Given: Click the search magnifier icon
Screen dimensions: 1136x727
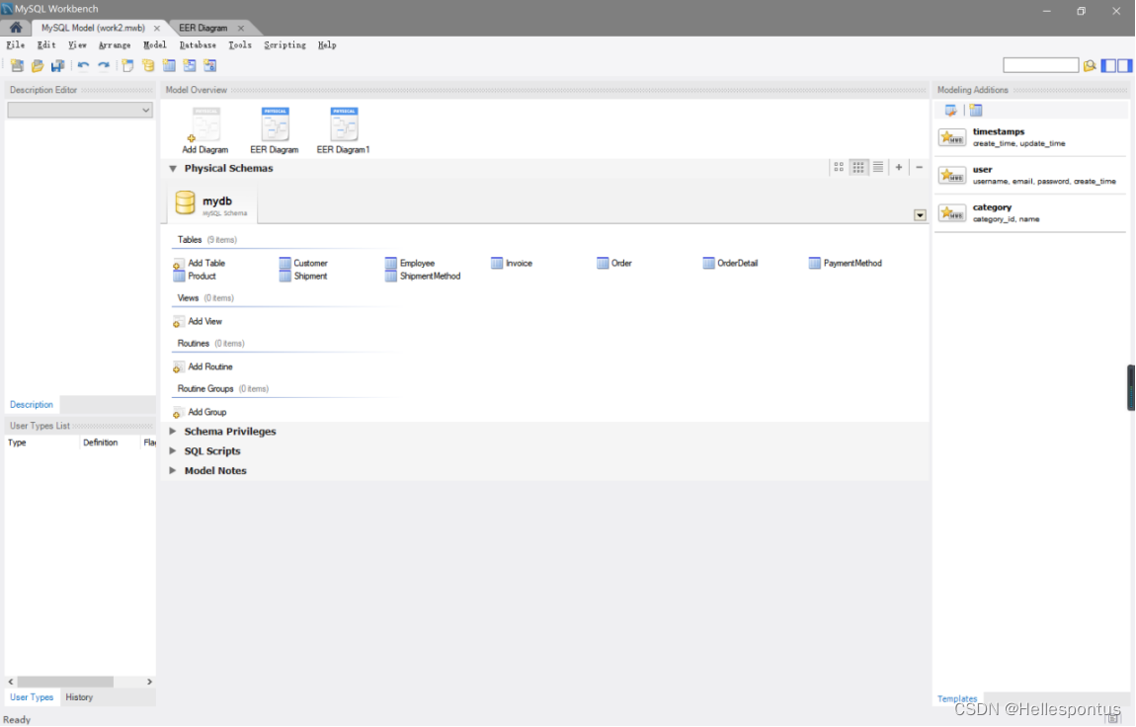Looking at the screenshot, I should (x=1090, y=66).
